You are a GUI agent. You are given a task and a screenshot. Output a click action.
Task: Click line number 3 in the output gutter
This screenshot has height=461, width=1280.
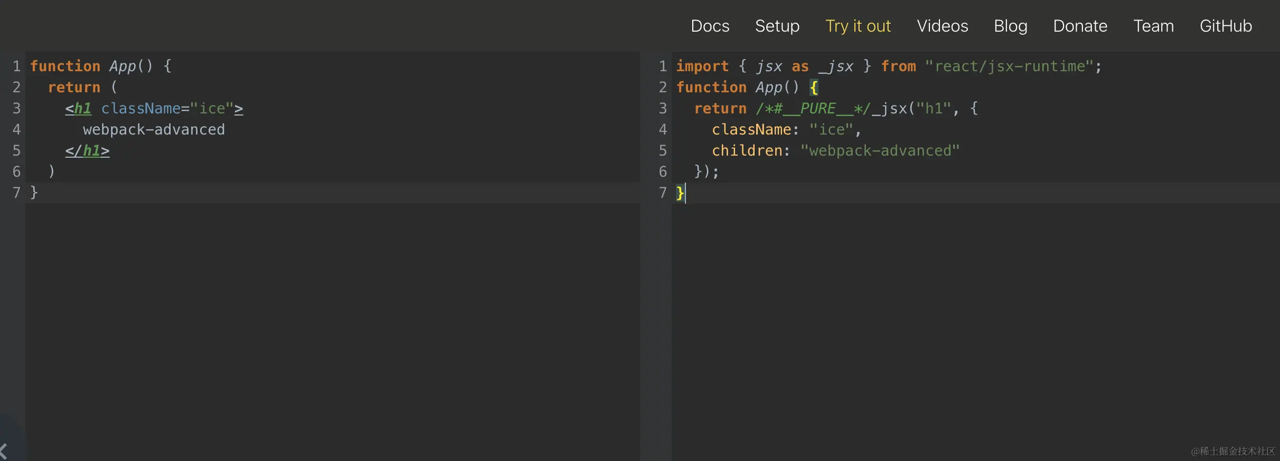pos(662,109)
